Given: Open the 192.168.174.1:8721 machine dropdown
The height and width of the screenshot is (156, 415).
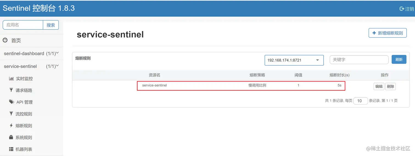Looking at the screenshot, I should 294,60.
